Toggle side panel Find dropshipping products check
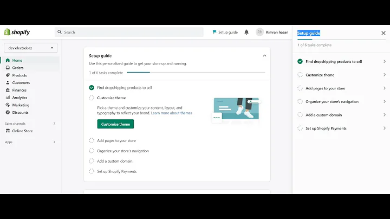 (300, 61)
